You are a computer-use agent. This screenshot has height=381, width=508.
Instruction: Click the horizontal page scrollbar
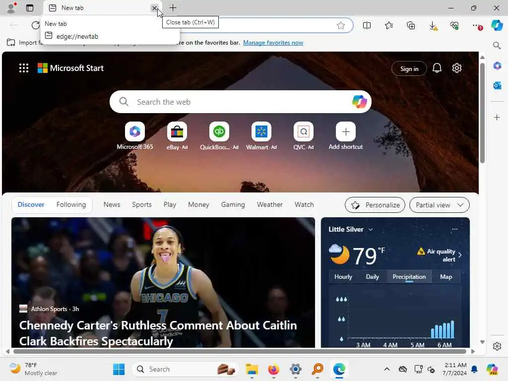240,352
